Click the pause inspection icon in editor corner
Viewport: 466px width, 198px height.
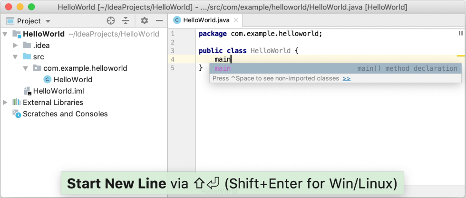coord(460,33)
